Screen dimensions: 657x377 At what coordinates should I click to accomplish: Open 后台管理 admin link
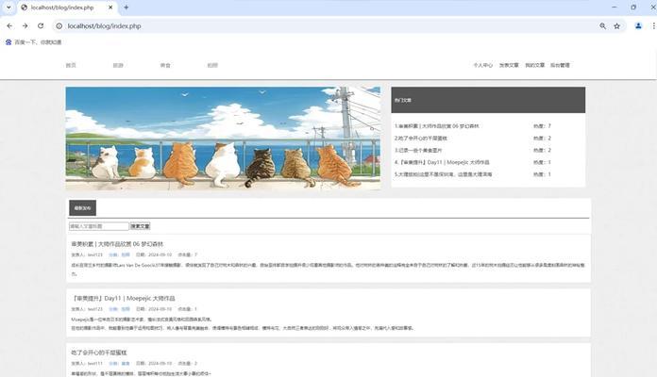560,65
